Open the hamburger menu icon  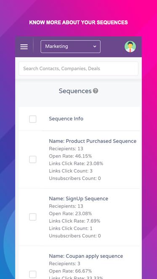pyautogui.click(x=24, y=47)
